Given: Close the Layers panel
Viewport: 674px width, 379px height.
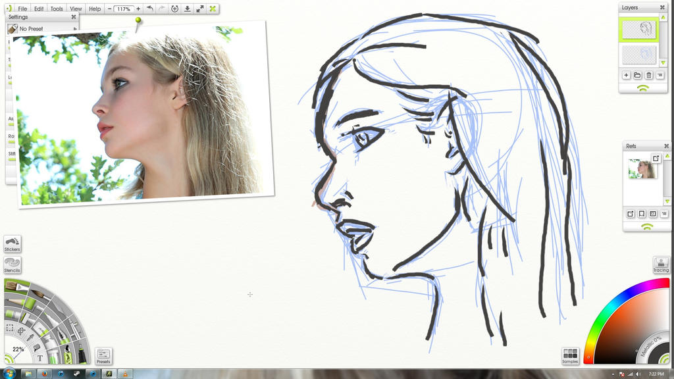Looking at the screenshot, I should point(662,7).
